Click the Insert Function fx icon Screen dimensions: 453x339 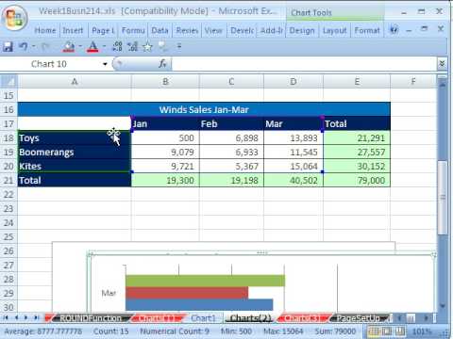162,64
